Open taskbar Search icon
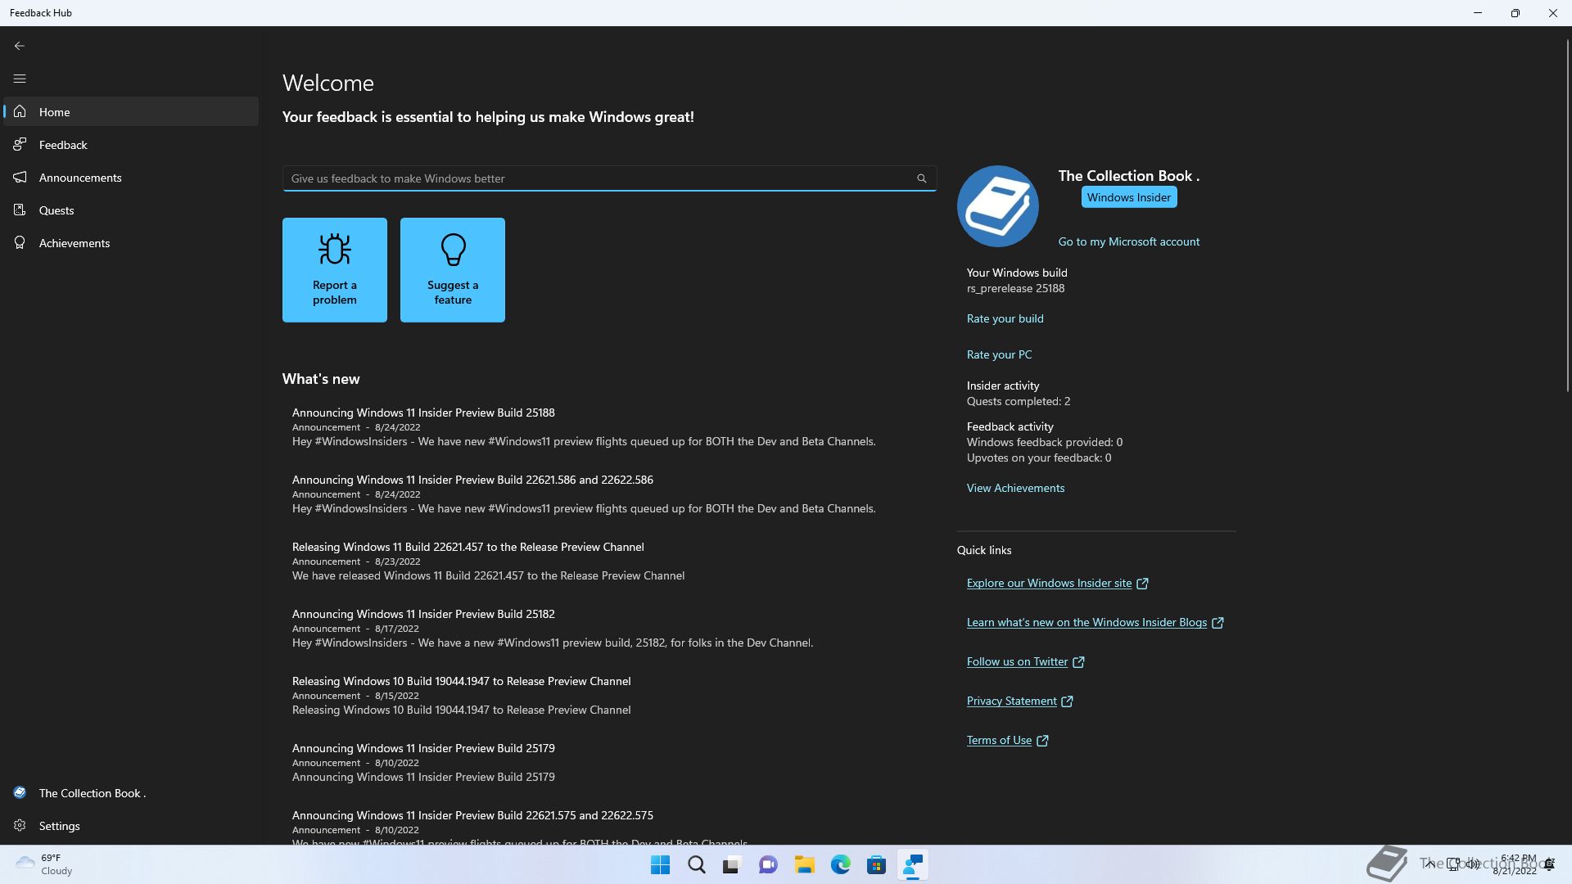The height and width of the screenshot is (884, 1572). pyautogui.click(x=696, y=864)
